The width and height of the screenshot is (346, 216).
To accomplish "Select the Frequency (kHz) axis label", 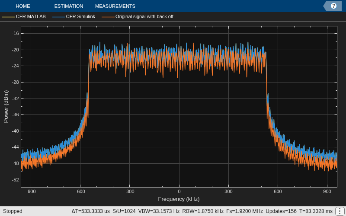I will (x=179, y=199).
